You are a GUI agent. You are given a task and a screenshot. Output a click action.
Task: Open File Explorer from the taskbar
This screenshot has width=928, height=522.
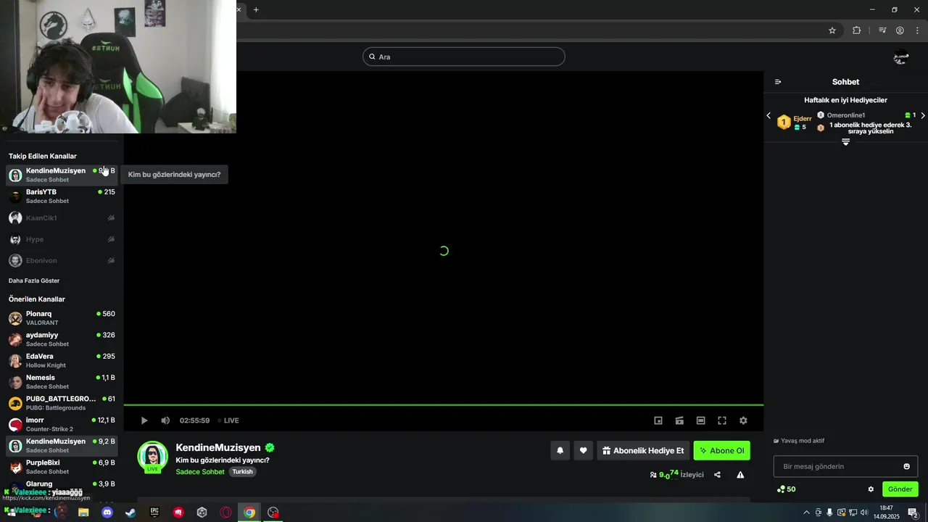[x=83, y=513]
